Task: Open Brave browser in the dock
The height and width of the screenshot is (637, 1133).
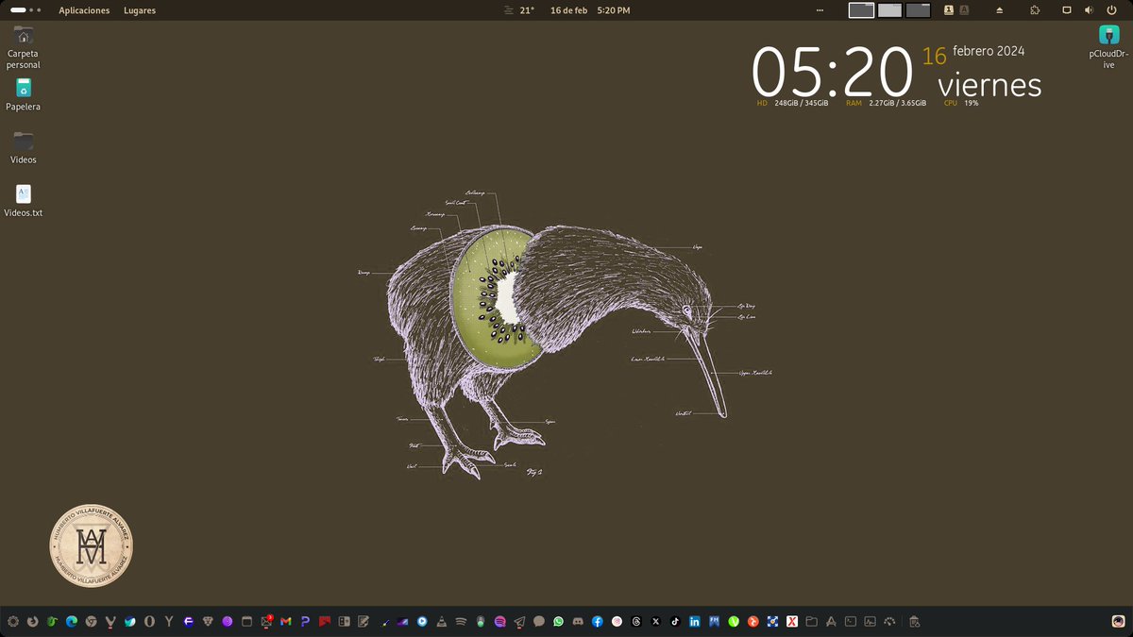Action: click(x=208, y=622)
